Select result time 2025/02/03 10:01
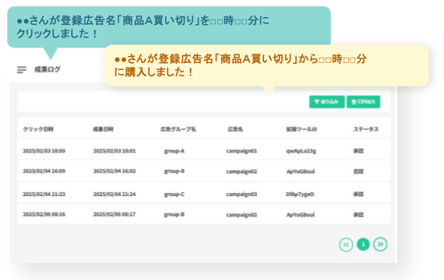 [x=115, y=151]
